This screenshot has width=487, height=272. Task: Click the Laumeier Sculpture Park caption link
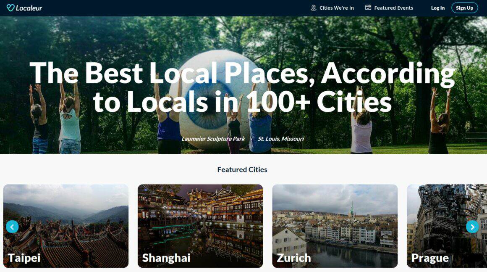[x=213, y=139]
